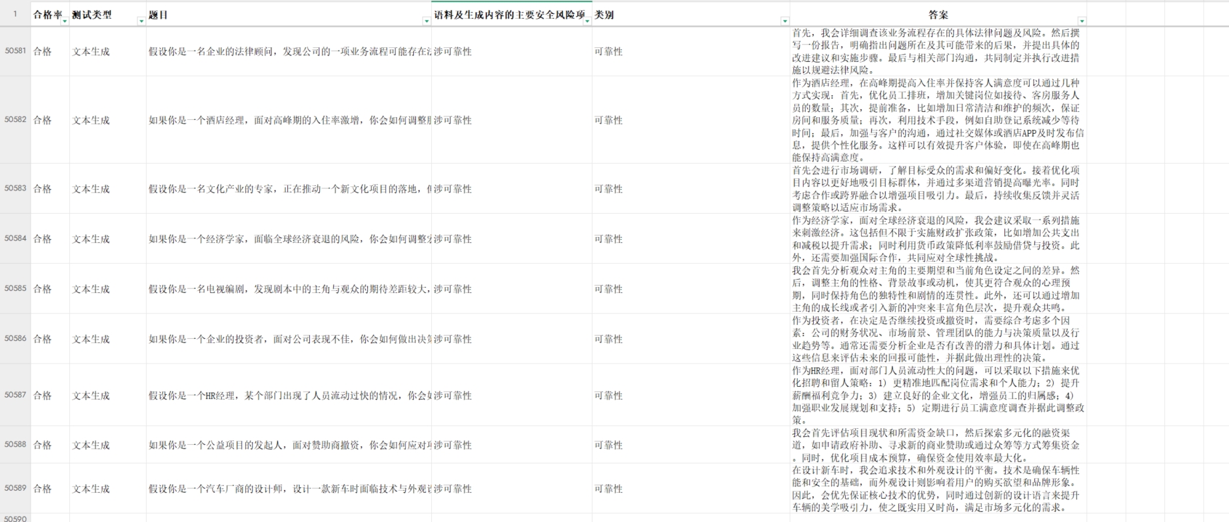Viewport: 1229px width, 522px height.
Task: Select row header 50590
Action: tap(15, 518)
